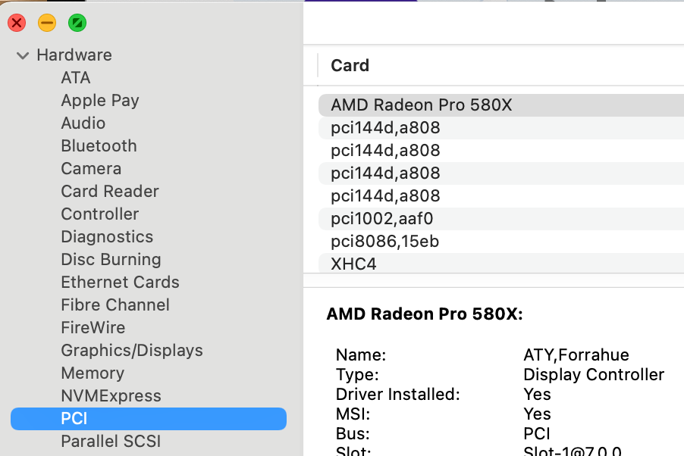Select Graphics/Displays in the sidebar

coord(132,350)
